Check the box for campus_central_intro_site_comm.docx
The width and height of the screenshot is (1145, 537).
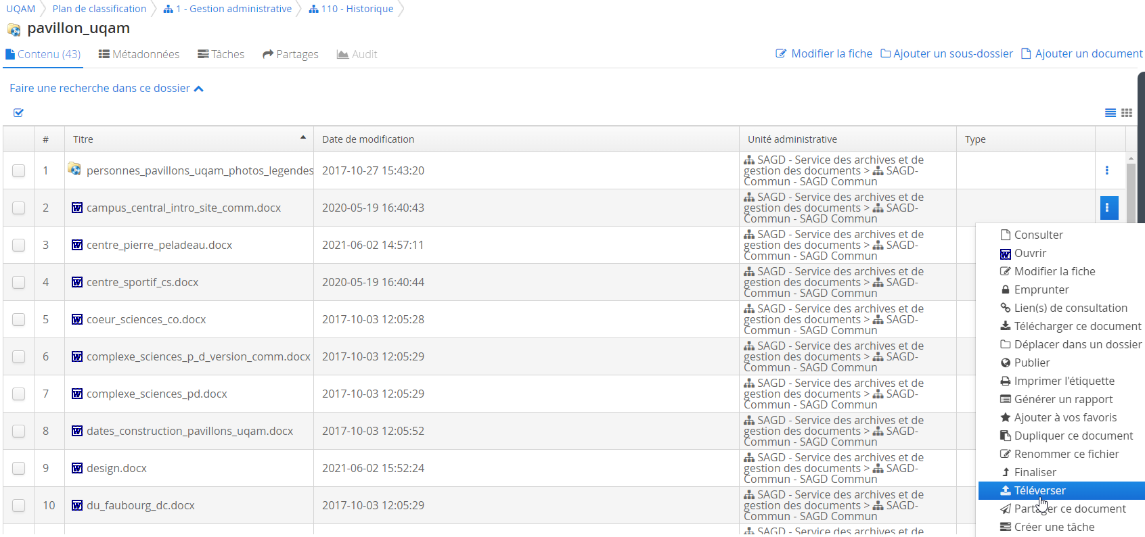click(x=18, y=208)
